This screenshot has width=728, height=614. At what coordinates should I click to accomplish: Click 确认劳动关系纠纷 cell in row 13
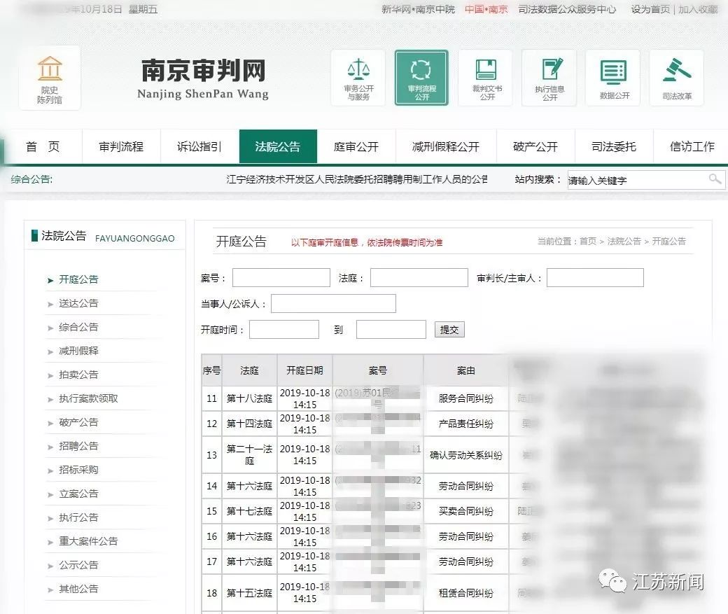[465, 455]
